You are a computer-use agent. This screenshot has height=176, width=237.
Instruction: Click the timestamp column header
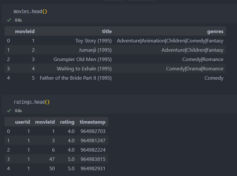(92, 122)
